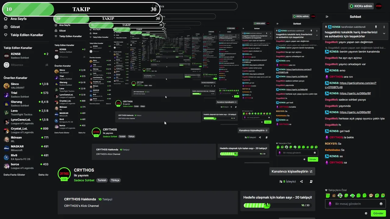Open Sinco VALORANT channel in outermost sidebar
This screenshot has height=219, width=390.
click(26, 86)
